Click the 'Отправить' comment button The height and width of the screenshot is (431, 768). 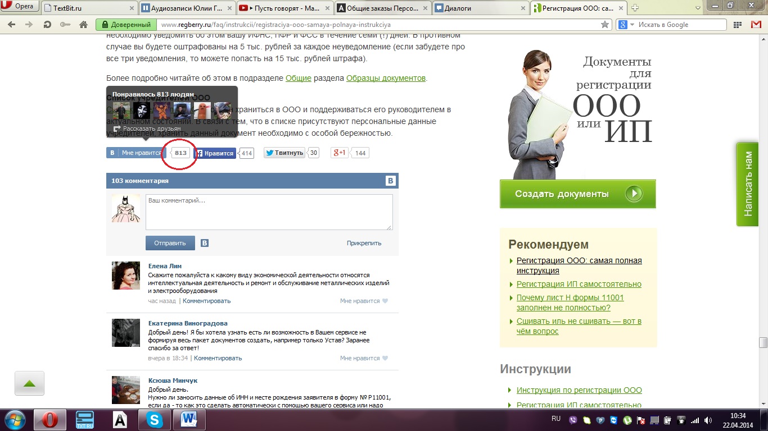point(170,243)
